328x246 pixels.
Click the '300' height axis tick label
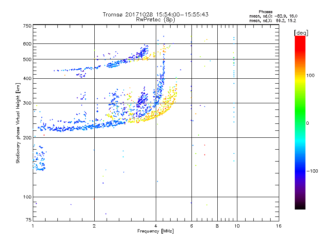(27, 103)
